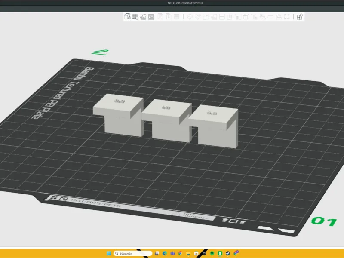Switch to Assembly view puzzle icon
The width and height of the screenshot is (344, 258).
[300, 17]
